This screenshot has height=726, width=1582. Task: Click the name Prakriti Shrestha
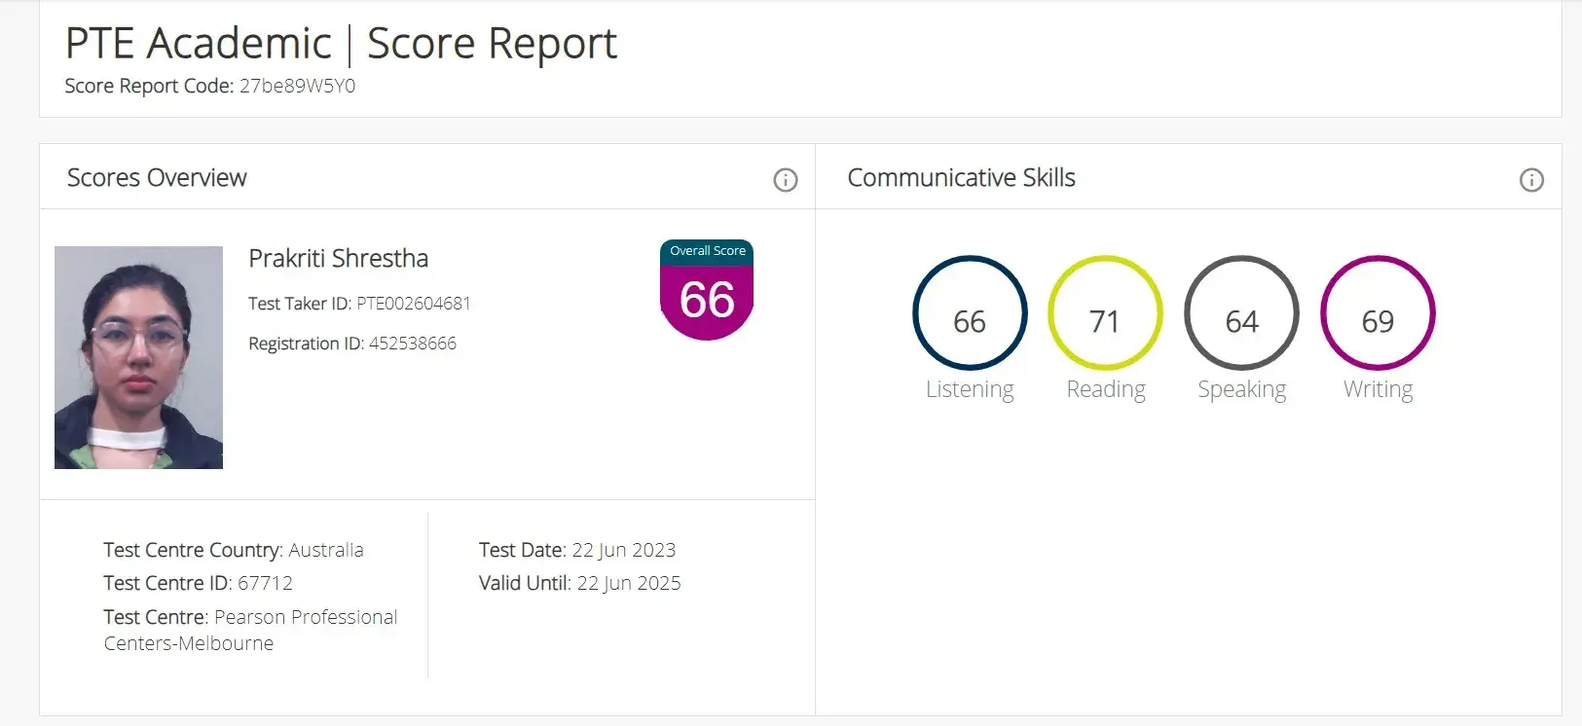(339, 258)
